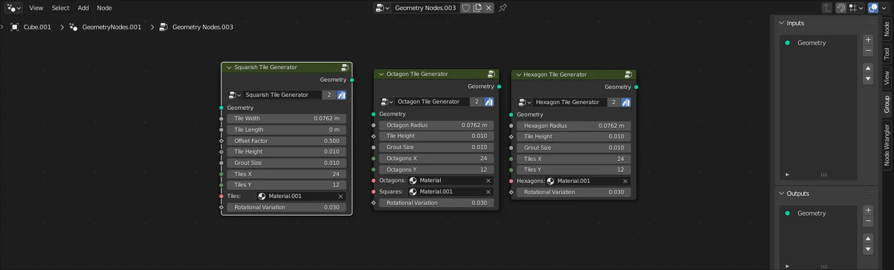Browse node groups in Hexagon Tile Generator node
The height and width of the screenshot is (270, 894).
click(524, 102)
